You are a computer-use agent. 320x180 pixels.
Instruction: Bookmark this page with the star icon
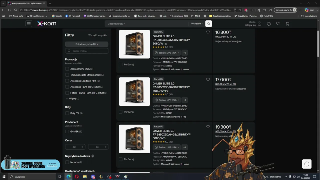tap(240, 10)
